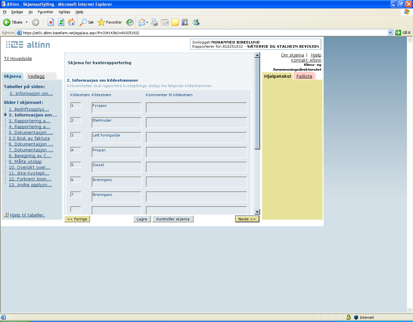Open page 5.2 Bruk av faktura
Screen dimensions: 413x322
tap(29, 138)
